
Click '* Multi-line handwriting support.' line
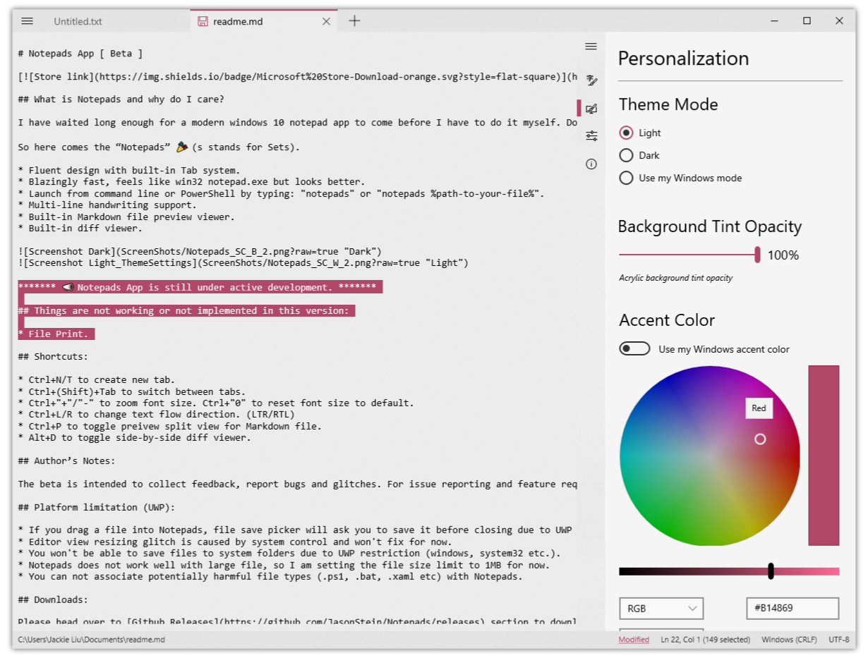pyautogui.click(x=107, y=205)
